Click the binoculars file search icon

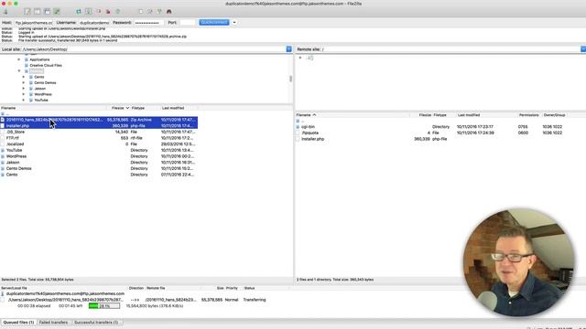coord(168,12)
